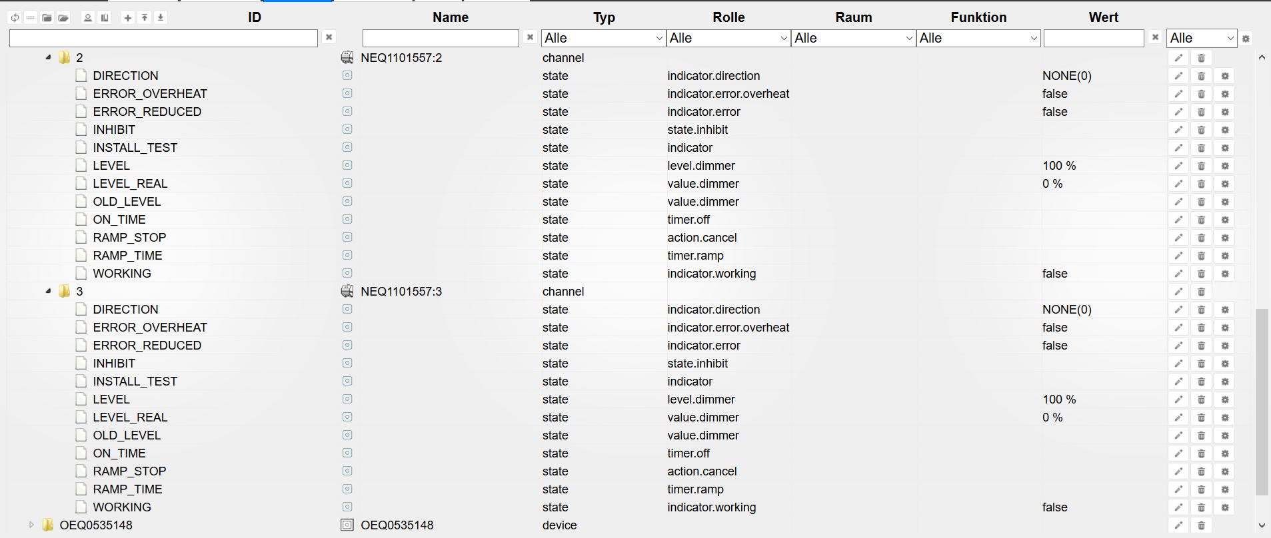Collapse channel 3 folder tree node

48,292
